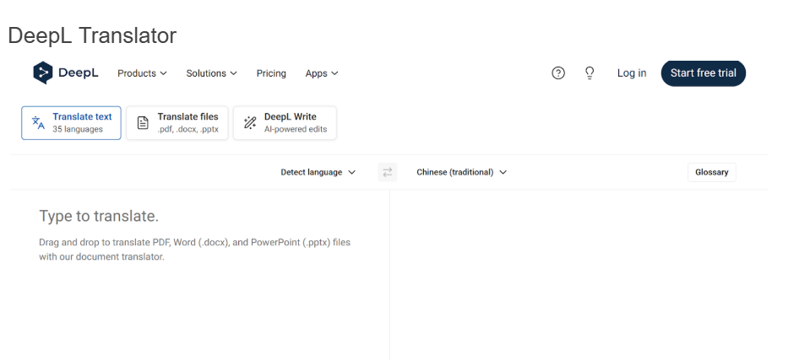The height and width of the screenshot is (360, 799).
Task: Switch to the DeepL Write tab
Action: coord(285,122)
